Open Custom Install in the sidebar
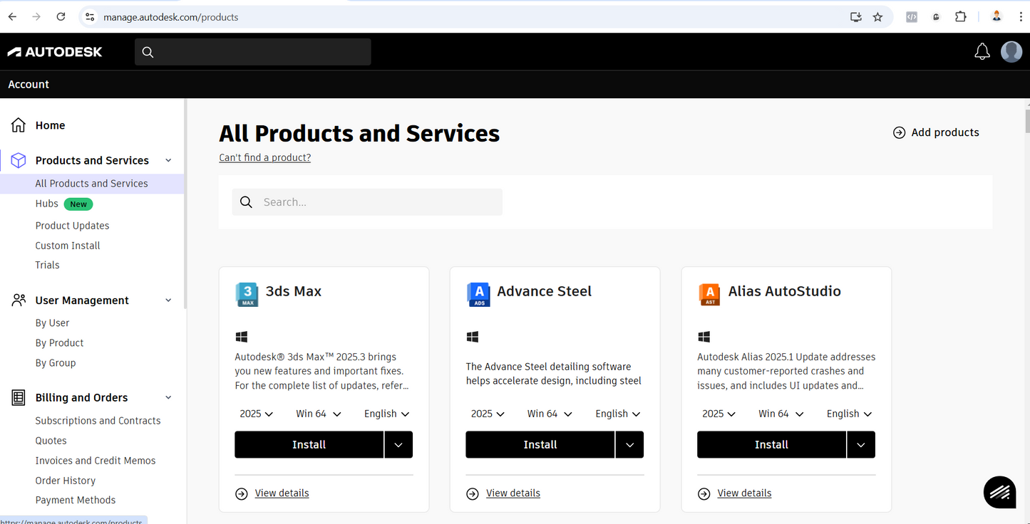This screenshot has height=524, width=1030. pyautogui.click(x=68, y=246)
